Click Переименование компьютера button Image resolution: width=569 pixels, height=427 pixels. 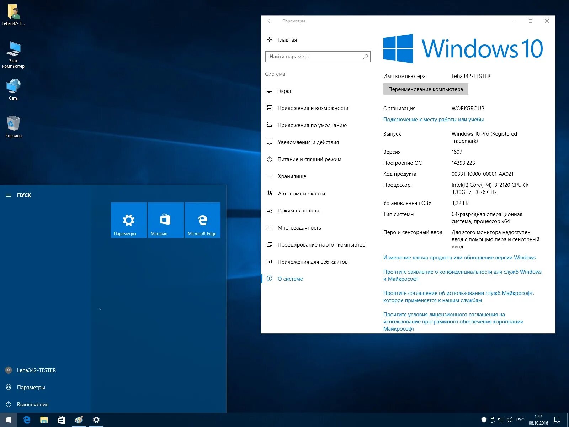[x=425, y=89]
